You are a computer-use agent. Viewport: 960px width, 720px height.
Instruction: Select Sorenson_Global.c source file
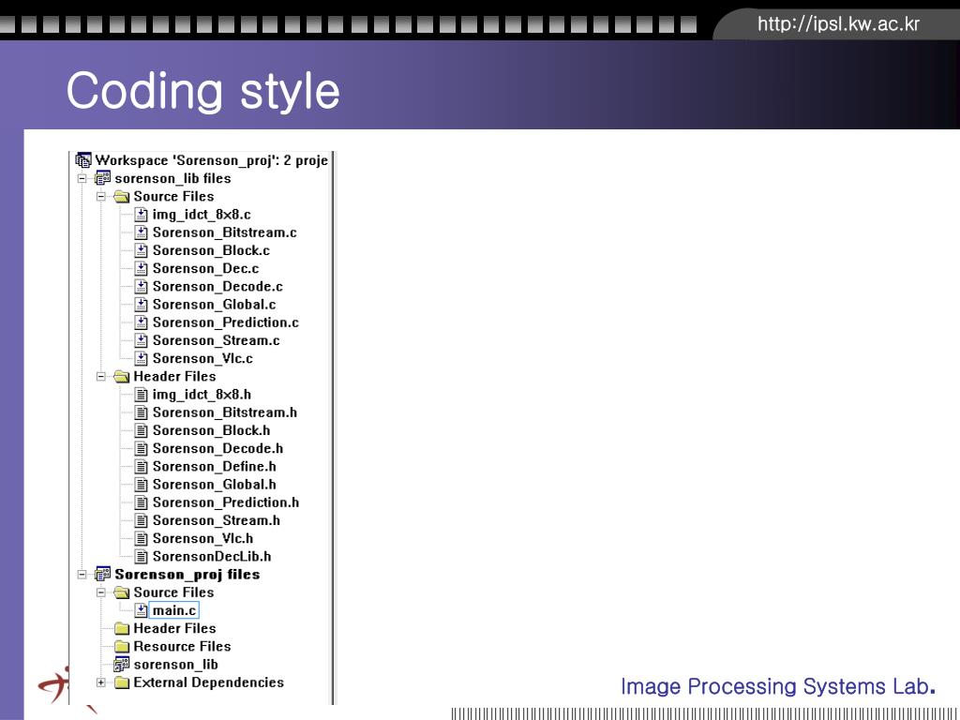pyautogui.click(x=215, y=305)
